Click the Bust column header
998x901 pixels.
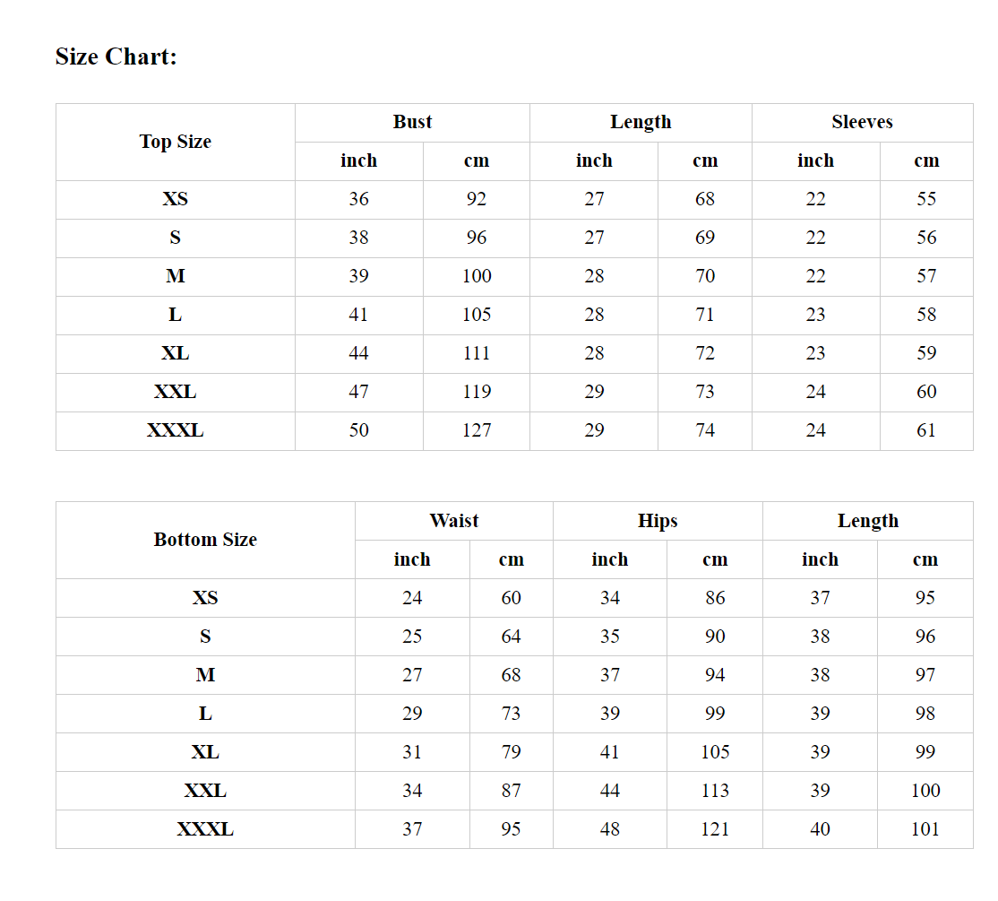[x=412, y=122]
